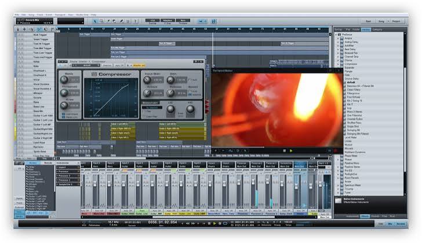Open the Snap mode Adaptive dropdown
The height and width of the screenshot is (243, 422).
(x=168, y=20)
